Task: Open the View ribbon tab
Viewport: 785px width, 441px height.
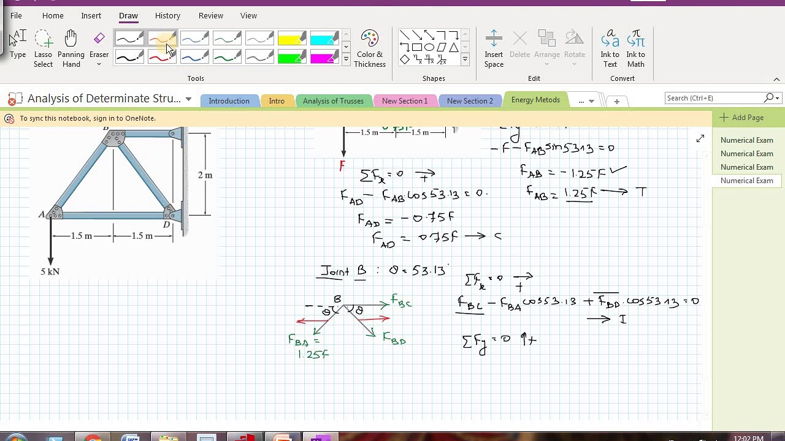Action: (x=248, y=15)
